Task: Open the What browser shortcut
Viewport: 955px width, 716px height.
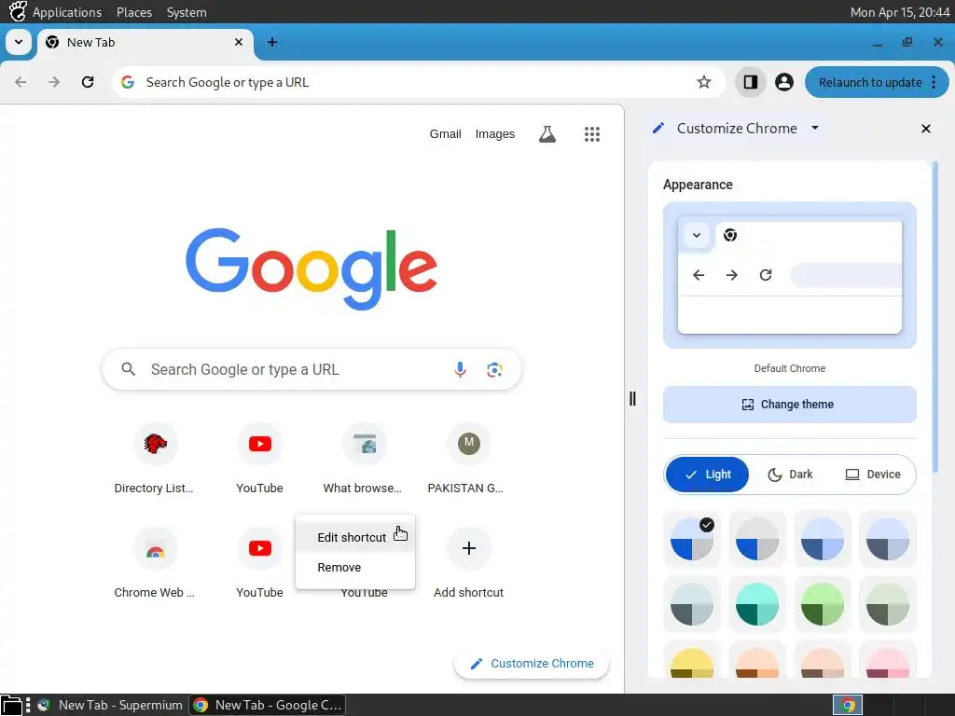Action: click(x=364, y=460)
